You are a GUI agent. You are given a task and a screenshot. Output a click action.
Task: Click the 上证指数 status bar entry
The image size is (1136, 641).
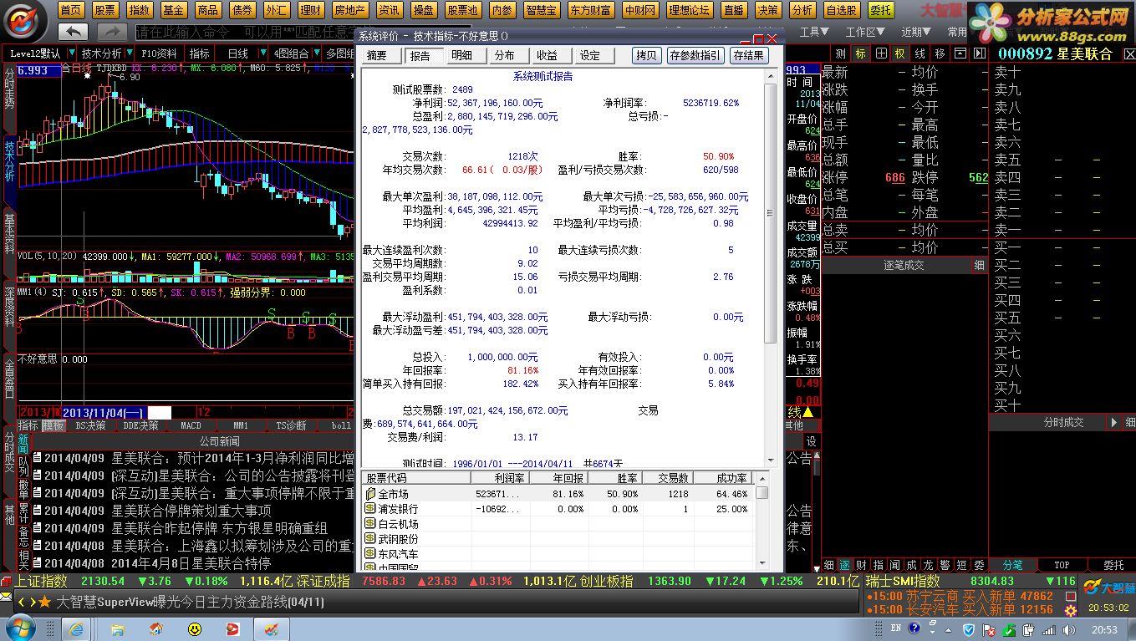(x=42, y=581)
